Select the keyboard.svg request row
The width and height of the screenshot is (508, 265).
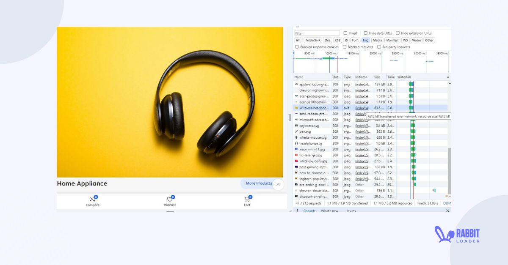point(309,126)
